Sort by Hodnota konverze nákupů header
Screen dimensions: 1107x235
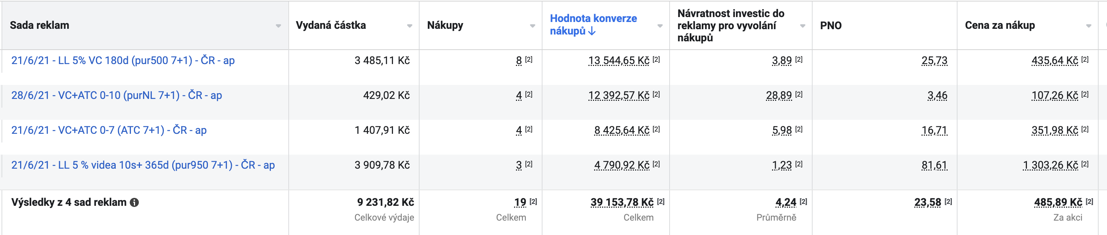click(593, 25)
